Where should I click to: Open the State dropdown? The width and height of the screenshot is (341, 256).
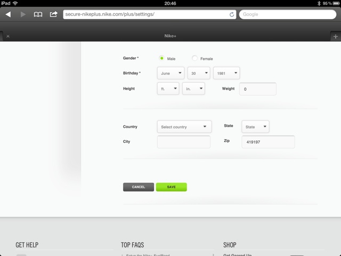(x=255, y=127)
